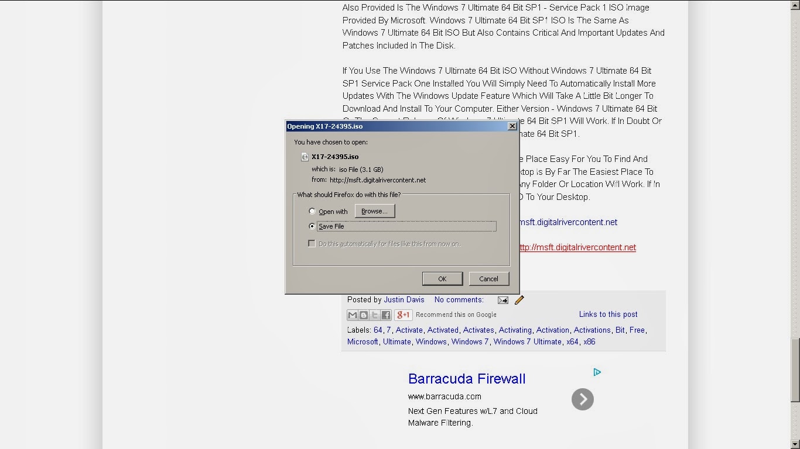Open the 'Microsoft' label link
The height and width of the screenshot is (449, 800).
(363, 341)
